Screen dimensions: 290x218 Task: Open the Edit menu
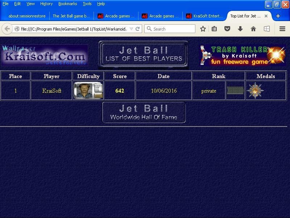pos(17,4)
